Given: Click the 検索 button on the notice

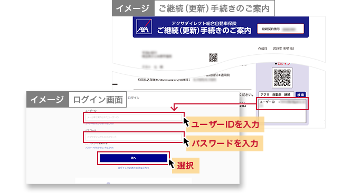Looking at the screenshot, I should tap(301, 95).
